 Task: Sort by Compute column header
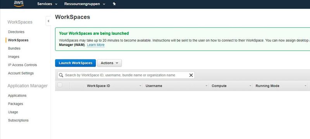(x=219, y=86)
